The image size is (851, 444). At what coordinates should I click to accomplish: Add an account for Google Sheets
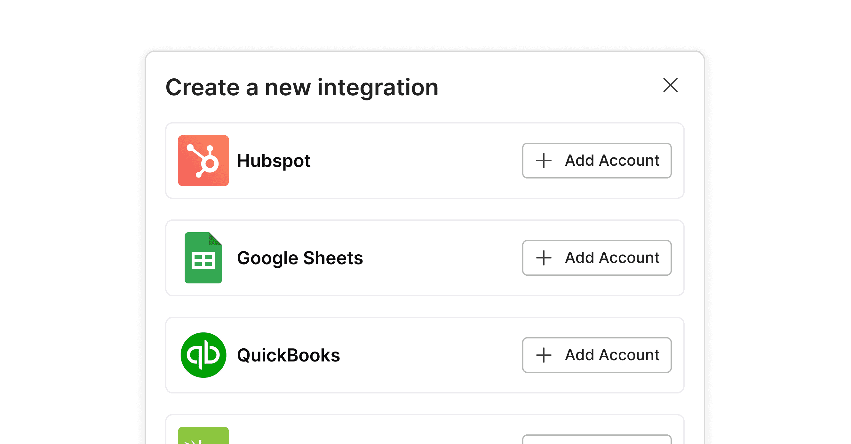tap(597, 258)
